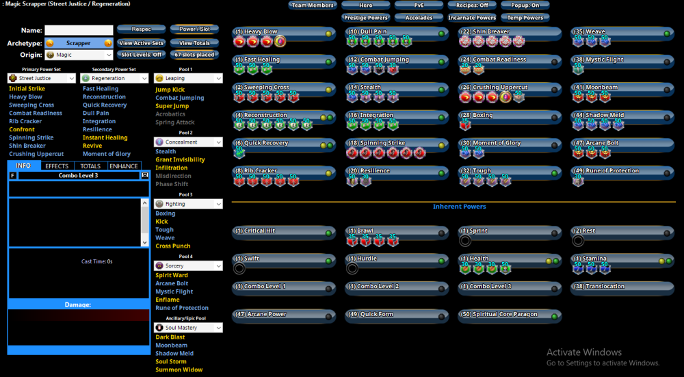Click the character Name input field
684x377 pixels.
point(79,31)
